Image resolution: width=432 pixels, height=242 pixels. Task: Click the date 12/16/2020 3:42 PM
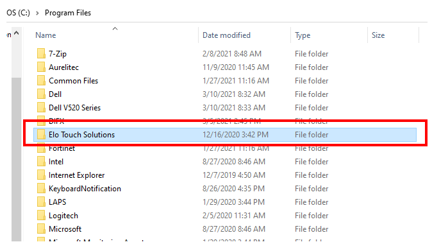(235, 135)
